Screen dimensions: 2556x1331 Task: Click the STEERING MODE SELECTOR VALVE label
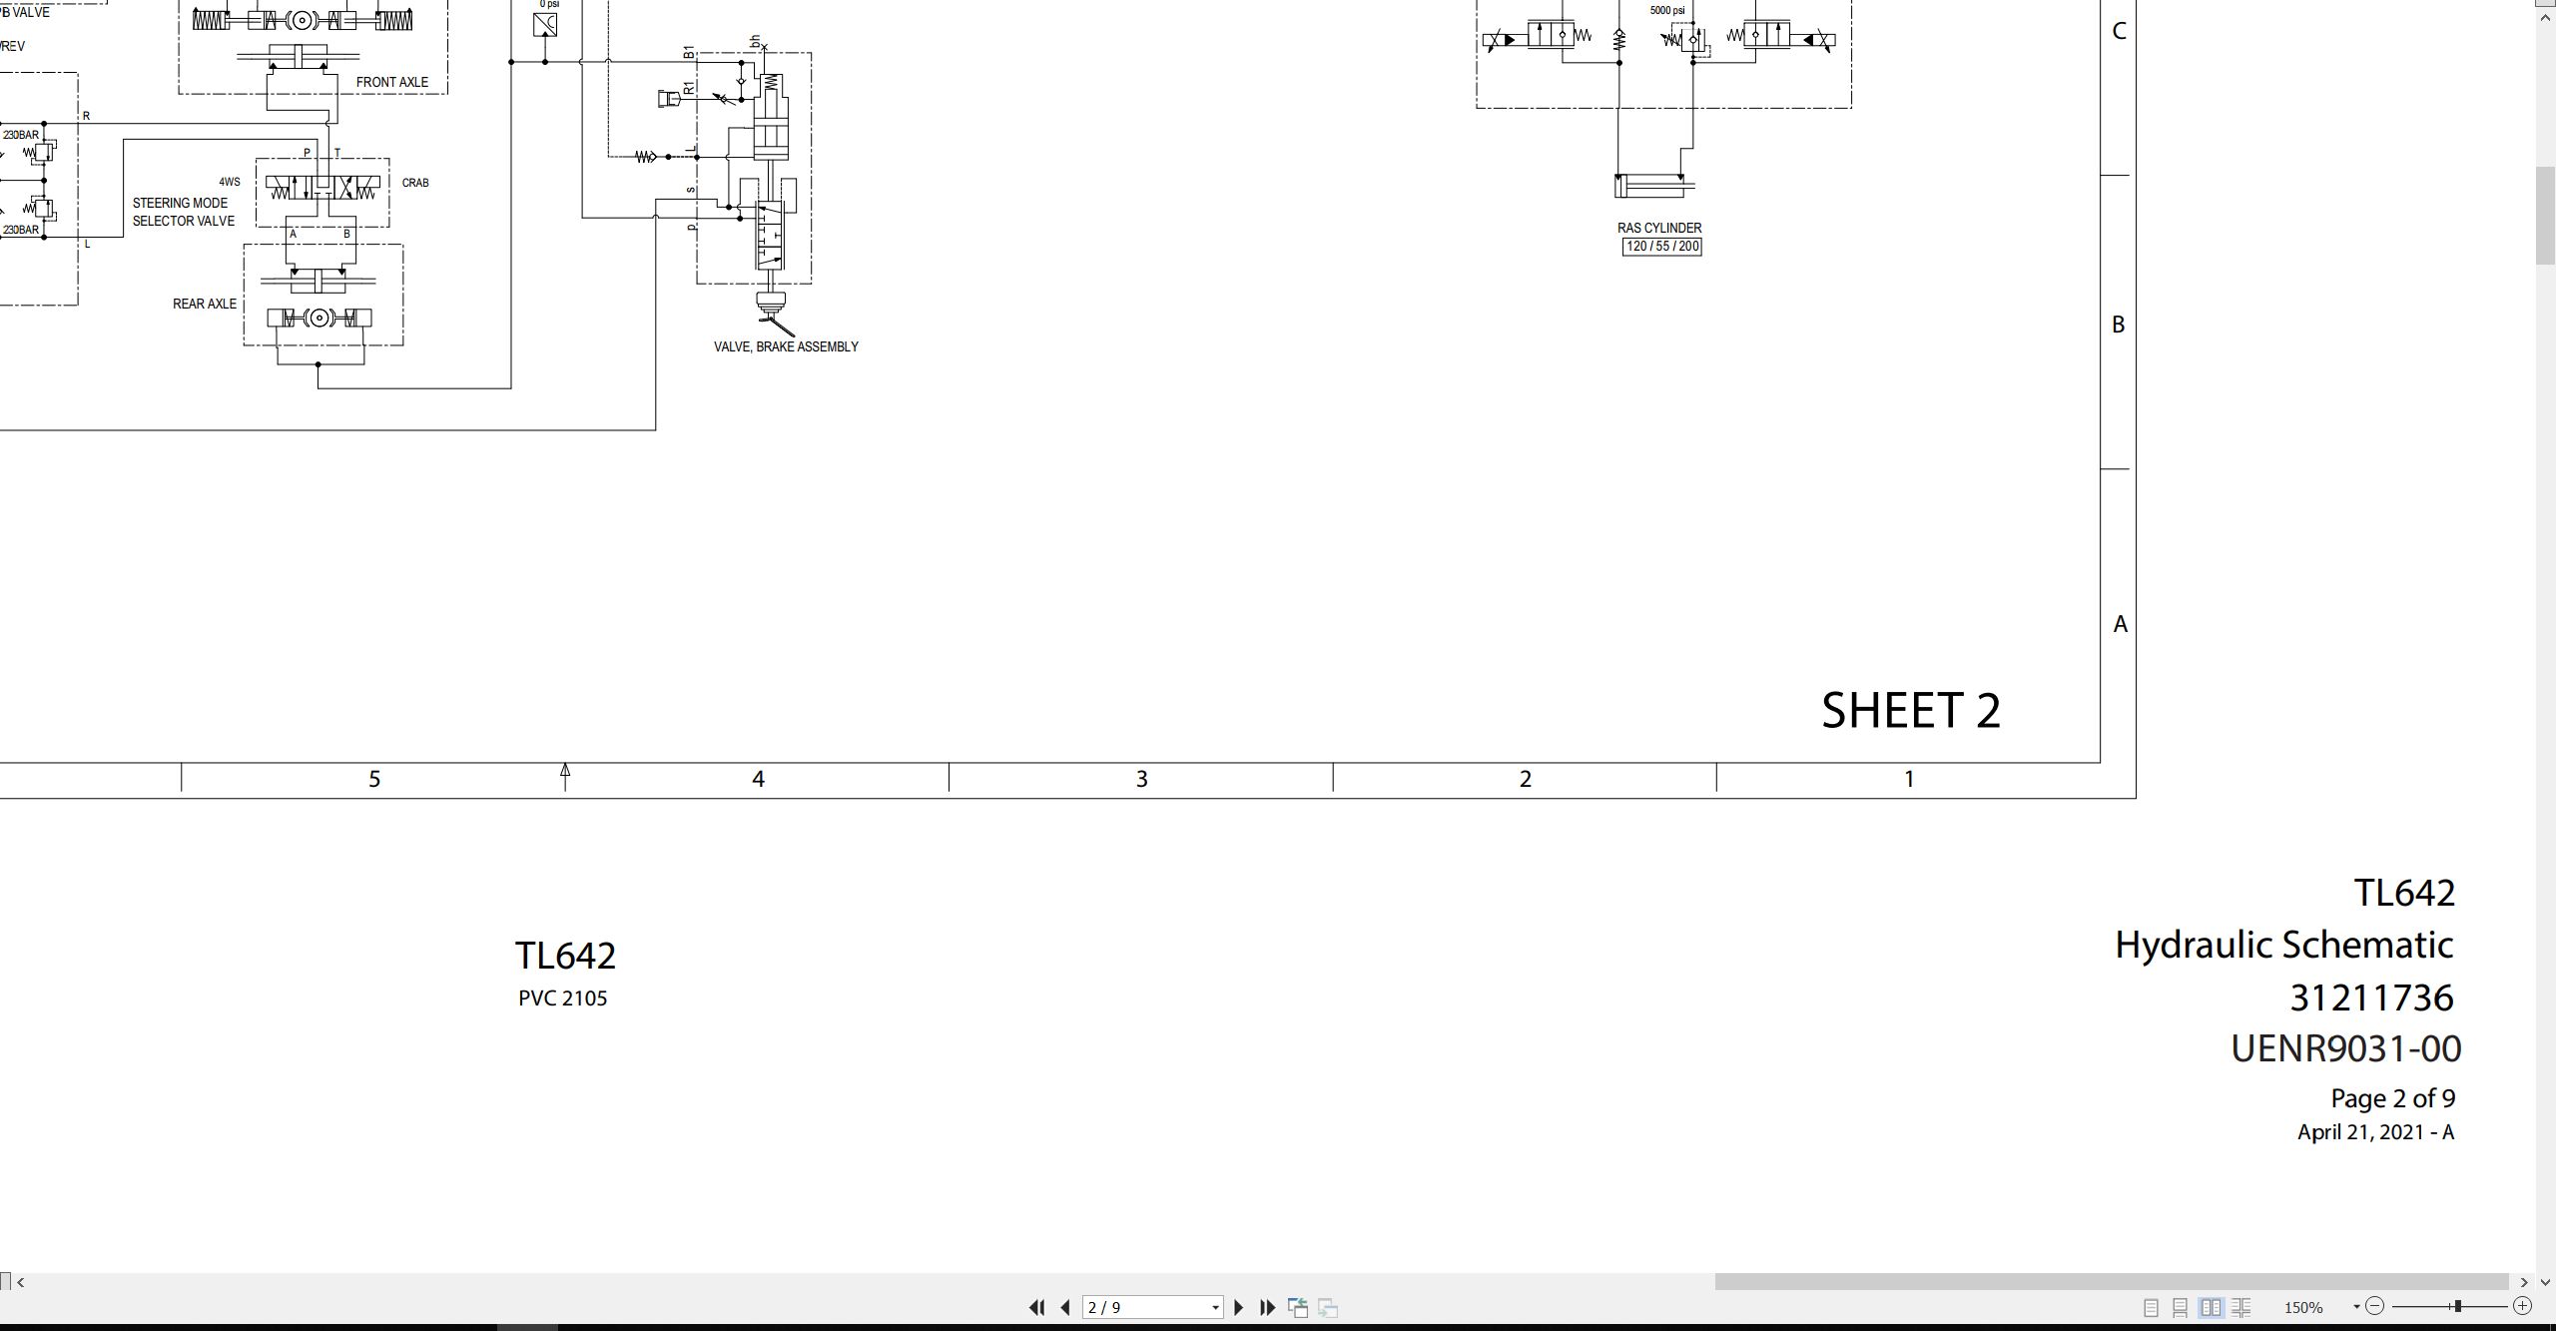(184, 212)
